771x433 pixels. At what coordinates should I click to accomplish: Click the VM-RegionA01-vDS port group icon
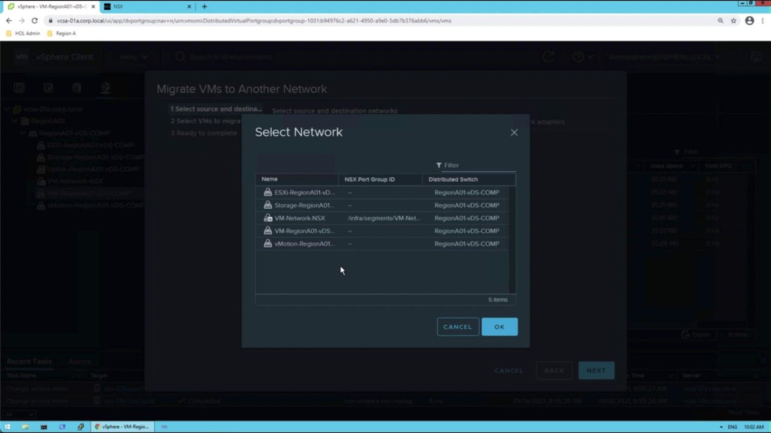pos(267,231)
